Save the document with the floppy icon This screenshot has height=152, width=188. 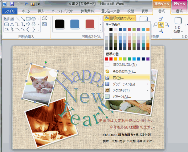pos(12,4)
